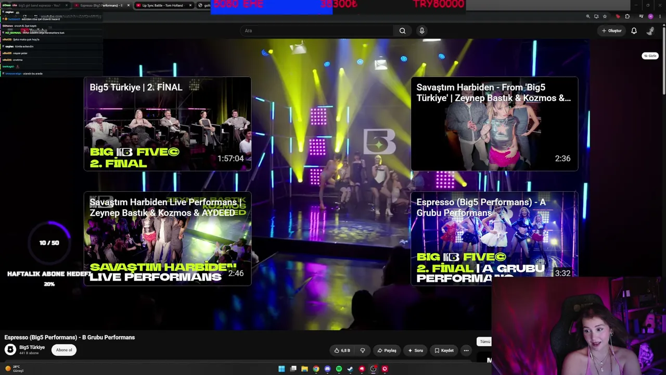Open the Big5 Türkiye channel name link
Viewport: 666px width, 375px height.
point(32,347)
